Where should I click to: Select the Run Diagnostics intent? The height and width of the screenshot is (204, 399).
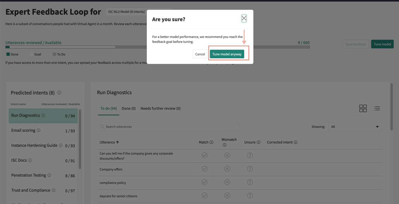point(43,116)
